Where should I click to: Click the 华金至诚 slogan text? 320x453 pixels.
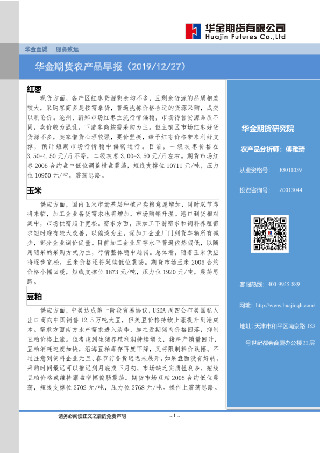coord(36,49)
